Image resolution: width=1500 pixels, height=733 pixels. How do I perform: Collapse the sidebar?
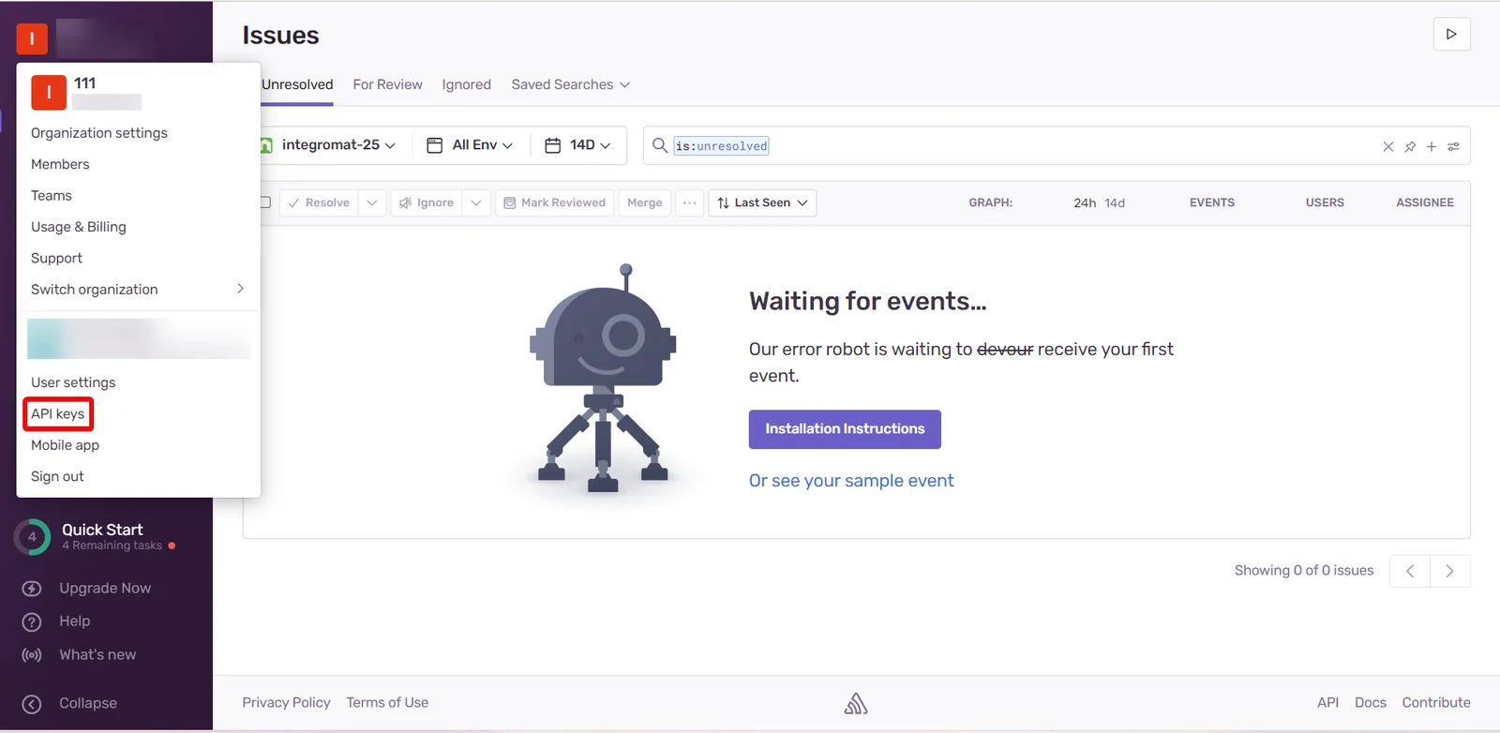pyautogui.click(x=88, y=703)
